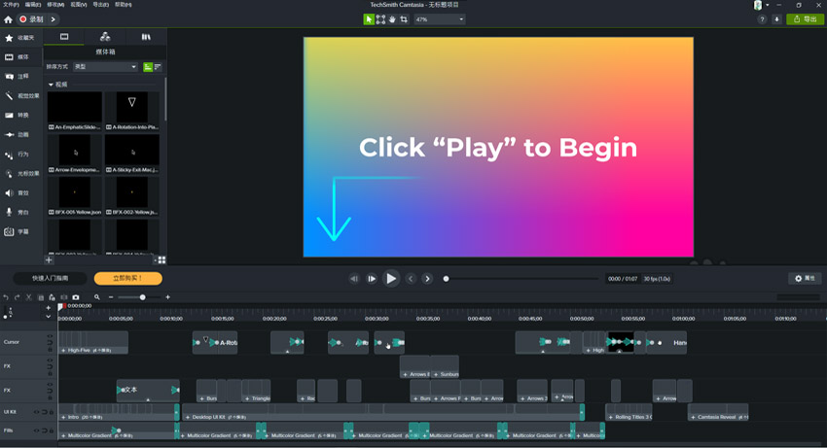The width and height of the screenshot is (827, 448).
Task: Click the undo arrow above timeline
Action: [x=6, y=297]
